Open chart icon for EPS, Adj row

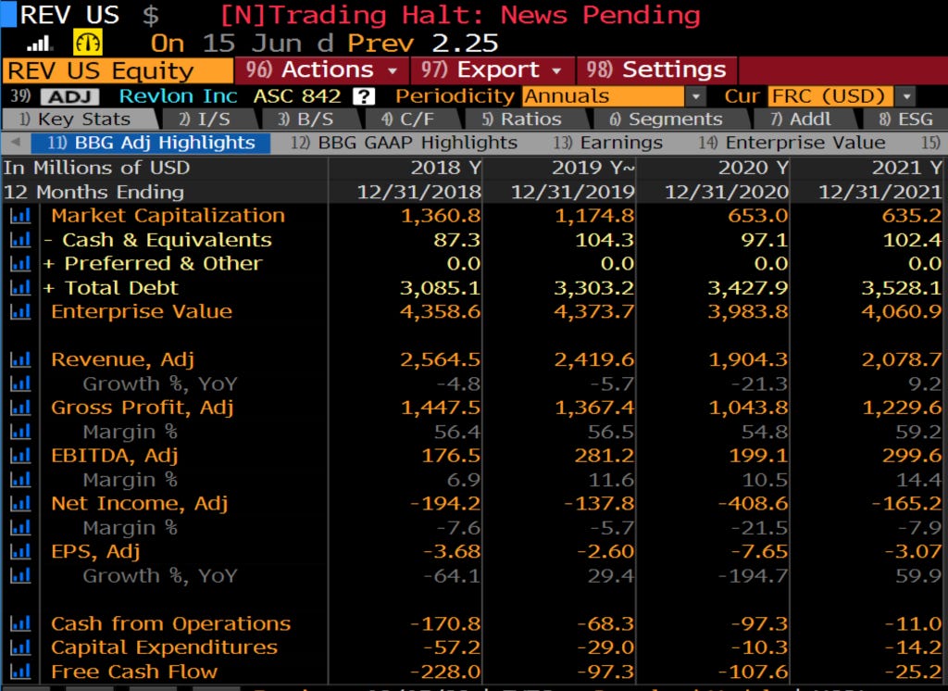coord(20,551)
